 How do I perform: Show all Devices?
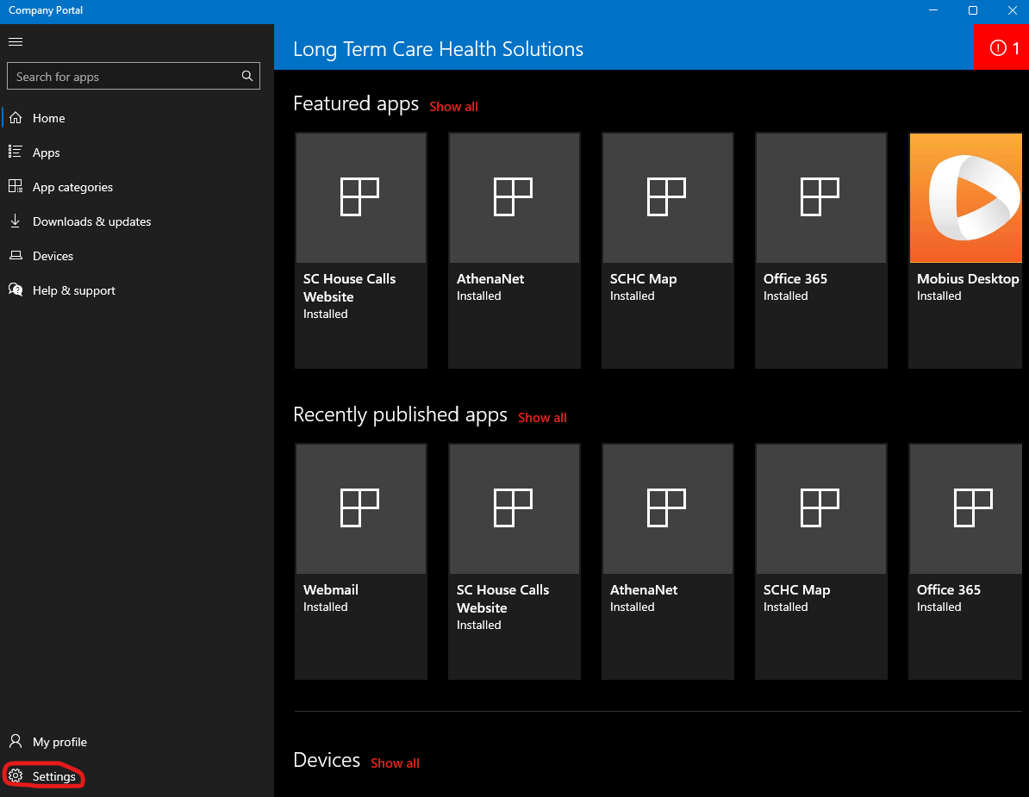(395, 763)
